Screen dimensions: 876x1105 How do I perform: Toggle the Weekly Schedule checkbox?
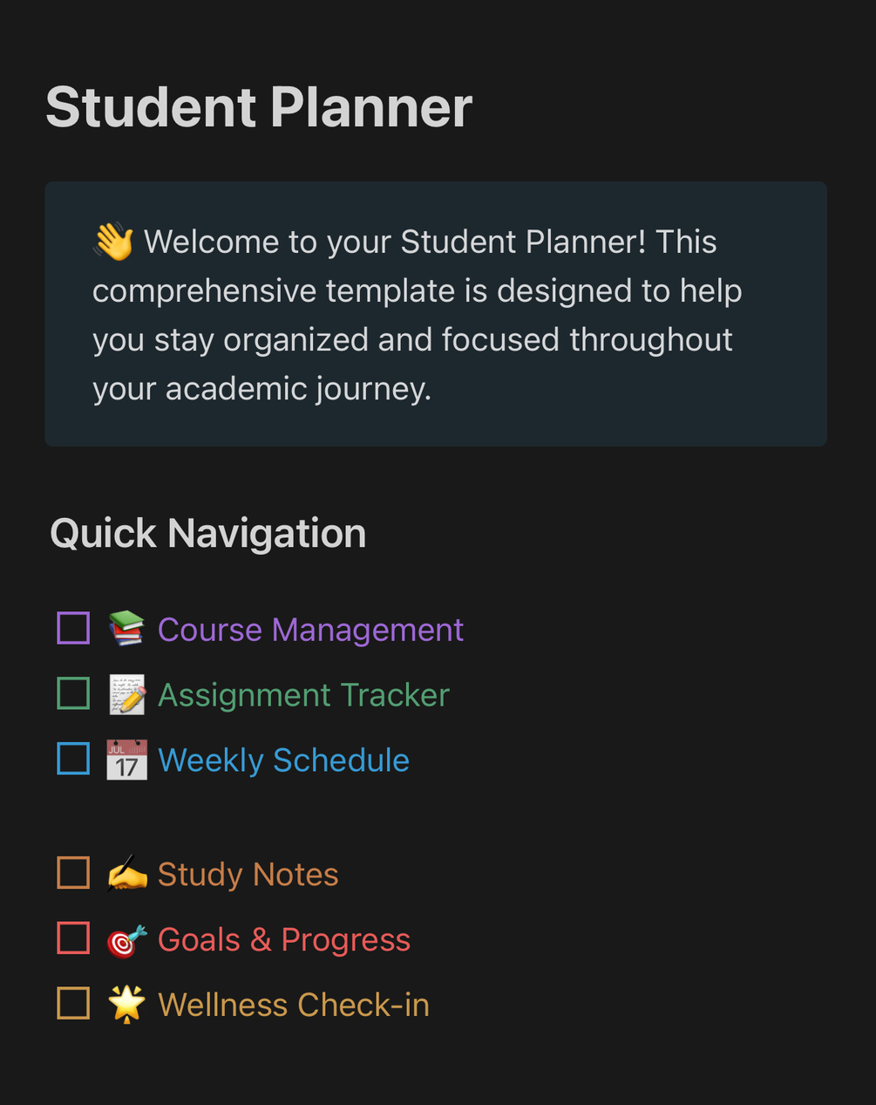[73, 759]
